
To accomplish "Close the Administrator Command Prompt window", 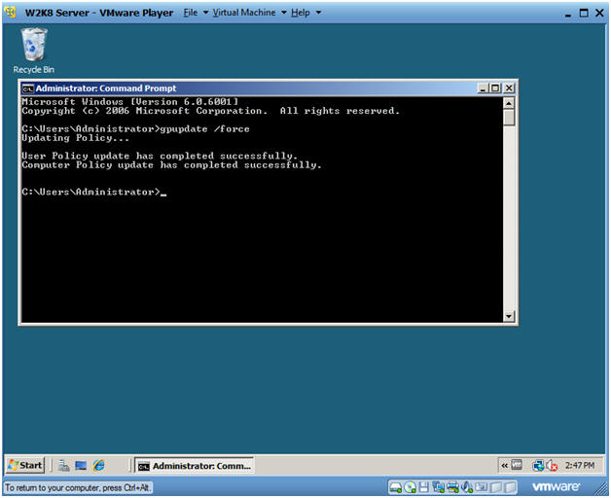I will (x=509, y=89).
